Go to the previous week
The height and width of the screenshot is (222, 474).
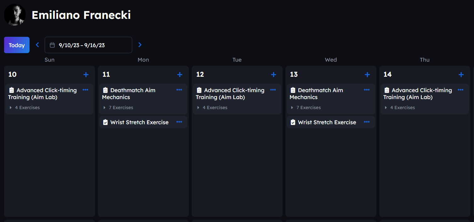pyautogui.click(x=37, y=45)
